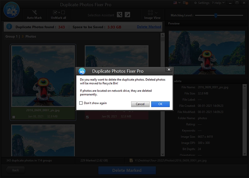The height and width of the screenshot is (178, 249).
Task: Click file name value 2016_0609_0001_pic.jpg in metadata
Action: coord(213,87)
